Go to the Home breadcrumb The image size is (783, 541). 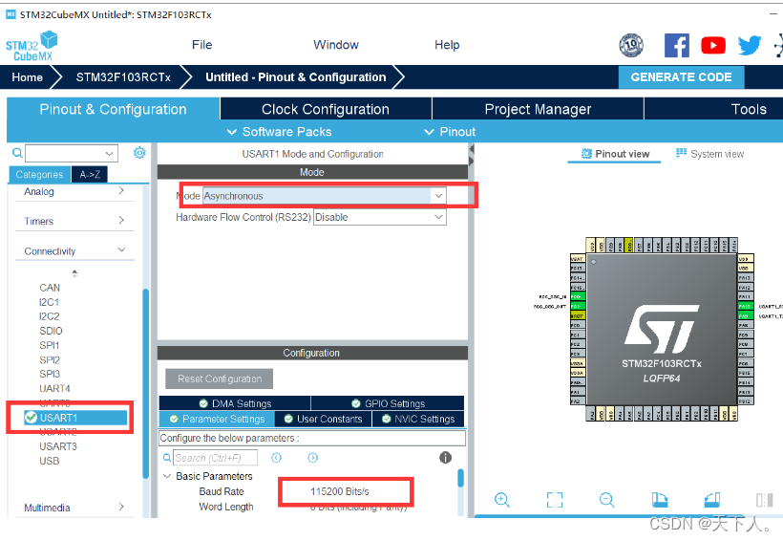(27, 77)
